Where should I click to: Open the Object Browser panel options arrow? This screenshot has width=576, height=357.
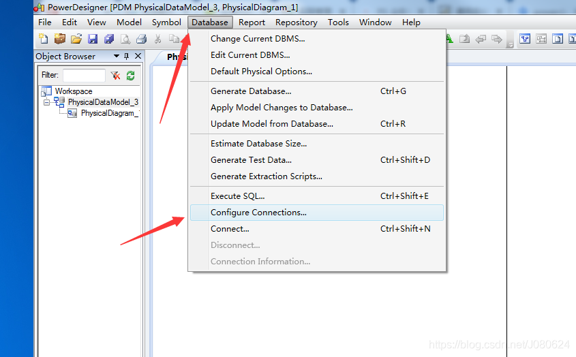pyautogui.click(x=117, y=56)
